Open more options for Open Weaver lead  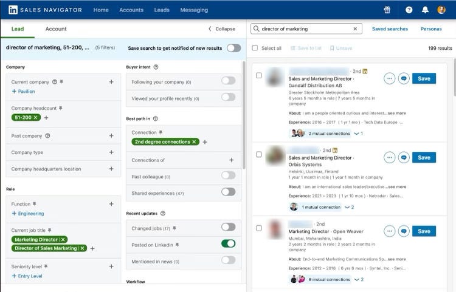pos(389,231)
